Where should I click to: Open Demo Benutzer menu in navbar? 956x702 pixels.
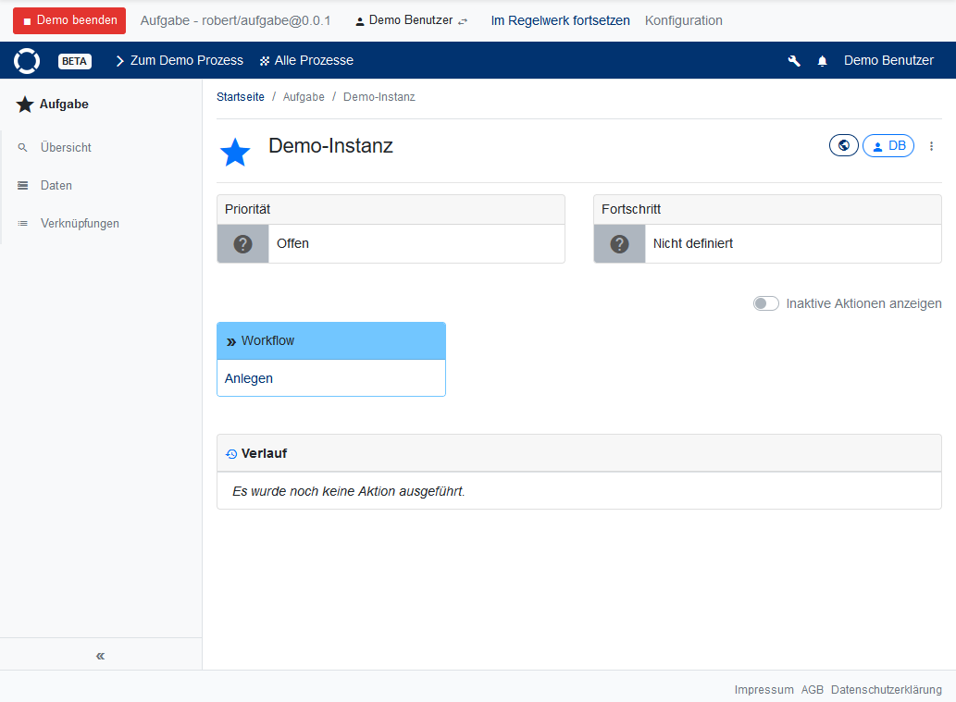tap(888, 60)
